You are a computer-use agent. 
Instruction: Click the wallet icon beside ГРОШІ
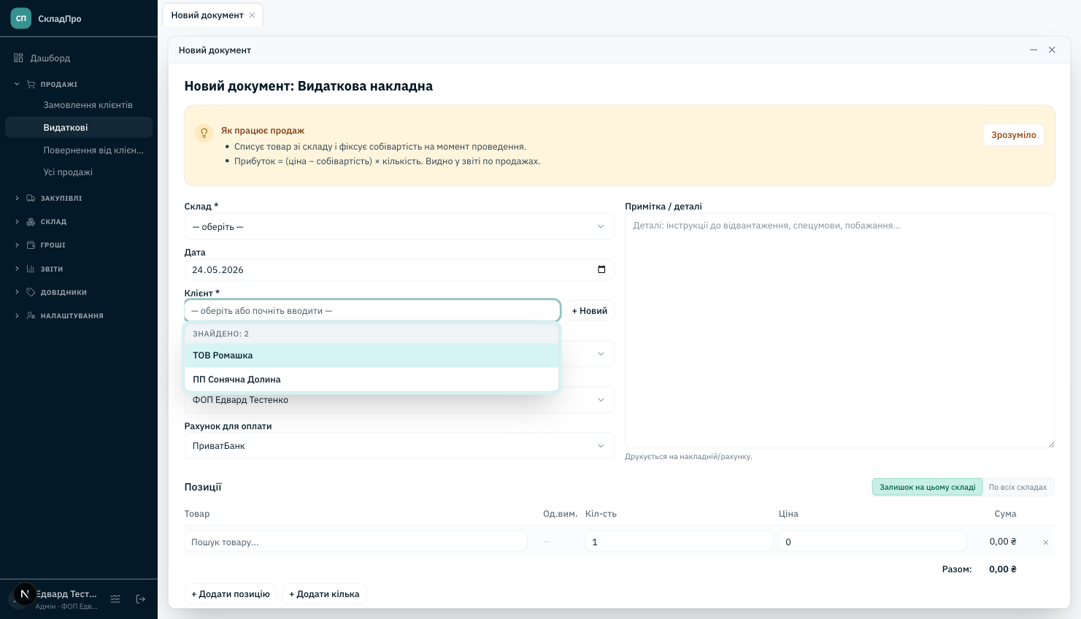click(x=31, y=245)
